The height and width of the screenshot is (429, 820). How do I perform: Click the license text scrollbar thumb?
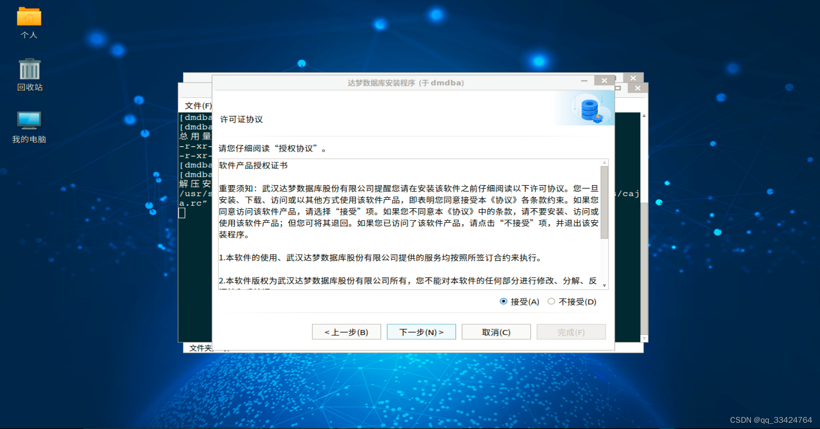coord(604,202)
